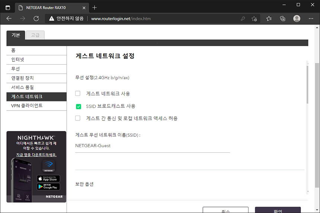Open a new browser tab
320x213 pixels.
click(95, 8)
